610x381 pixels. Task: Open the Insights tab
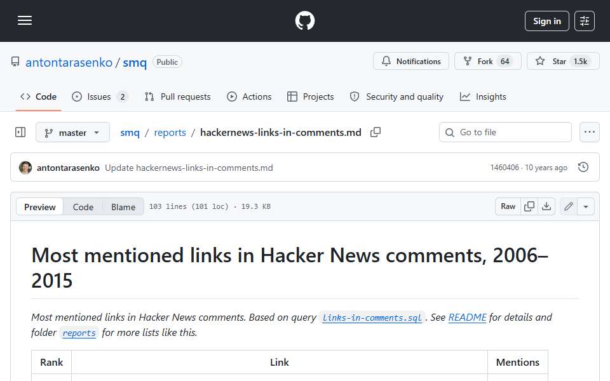483,97
